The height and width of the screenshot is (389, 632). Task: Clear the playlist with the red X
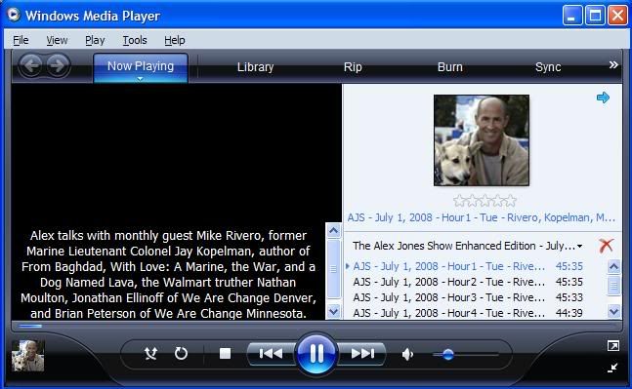(607, 246)
